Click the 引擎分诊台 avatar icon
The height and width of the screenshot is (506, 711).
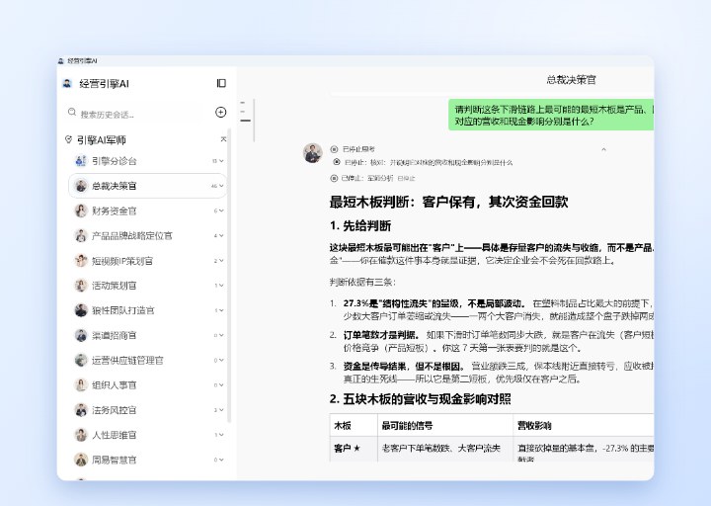tap(81, 161)
